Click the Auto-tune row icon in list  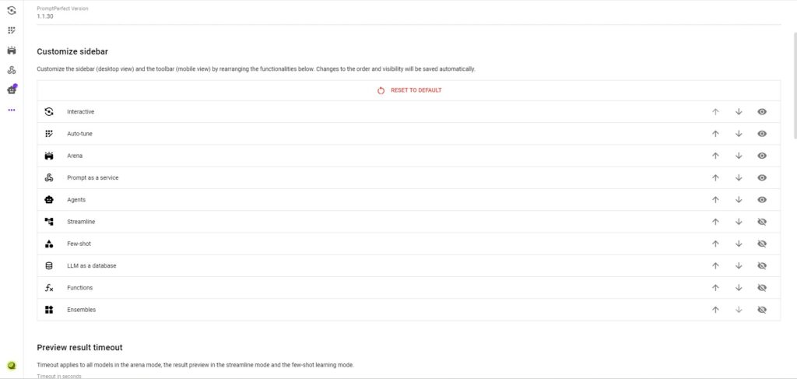[49, 134]
